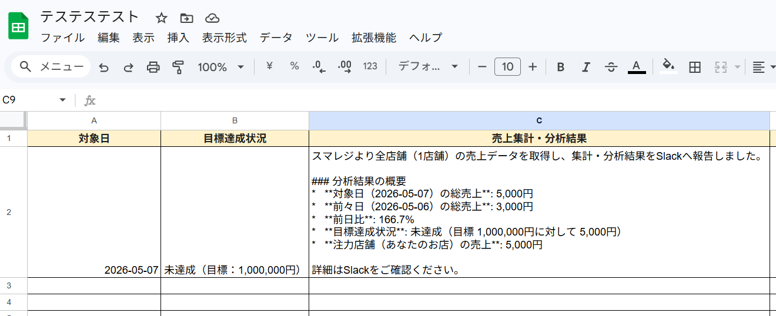Open the 挿入 menu
776x316 pixels.
(178, 38)
